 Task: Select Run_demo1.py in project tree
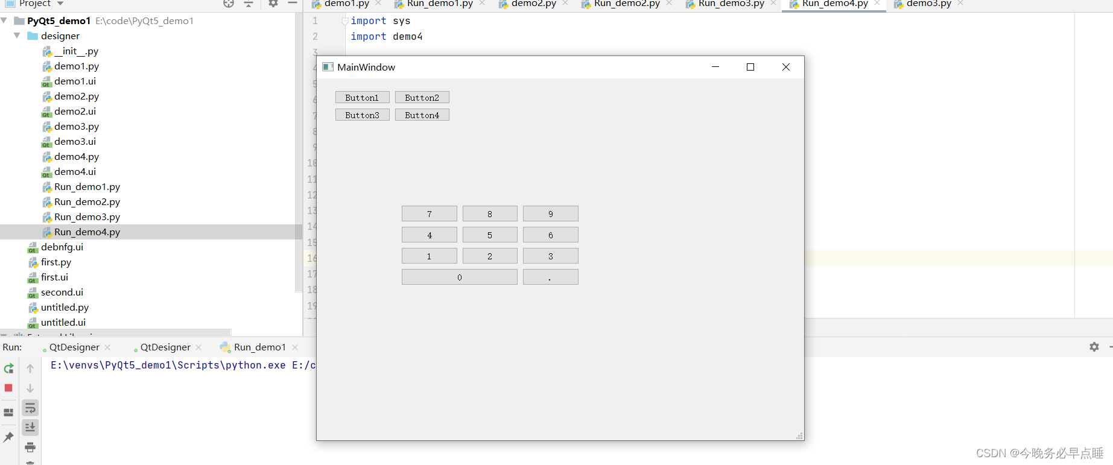pyautogui.click(x=81, y=187)
